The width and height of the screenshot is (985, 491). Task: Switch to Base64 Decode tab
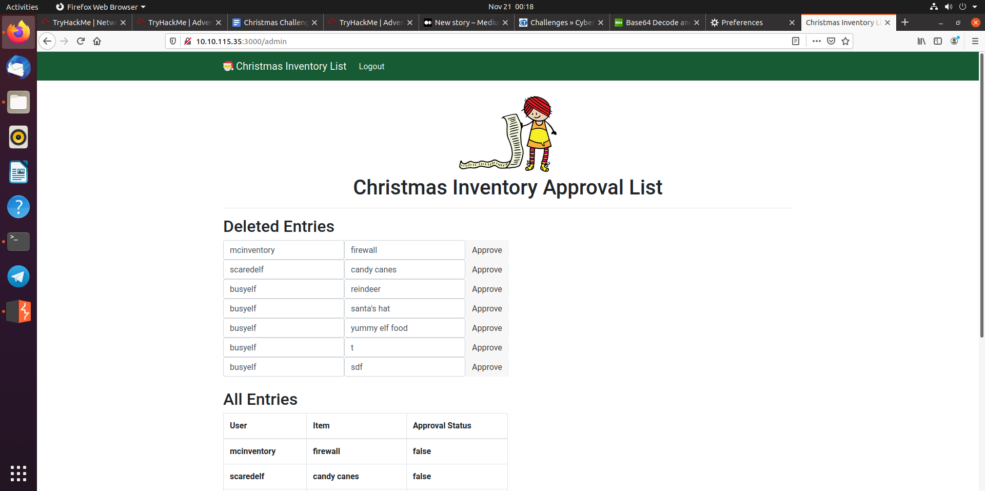657,23
